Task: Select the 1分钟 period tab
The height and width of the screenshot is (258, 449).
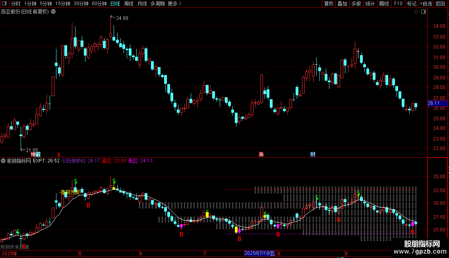Action: pos(30,4)
